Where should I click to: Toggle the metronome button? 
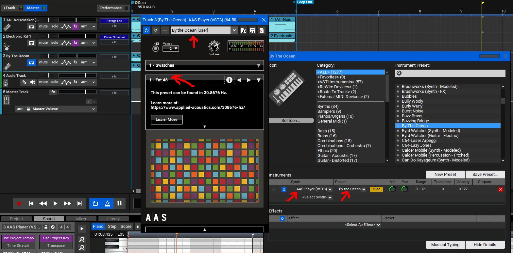(107, 203)
